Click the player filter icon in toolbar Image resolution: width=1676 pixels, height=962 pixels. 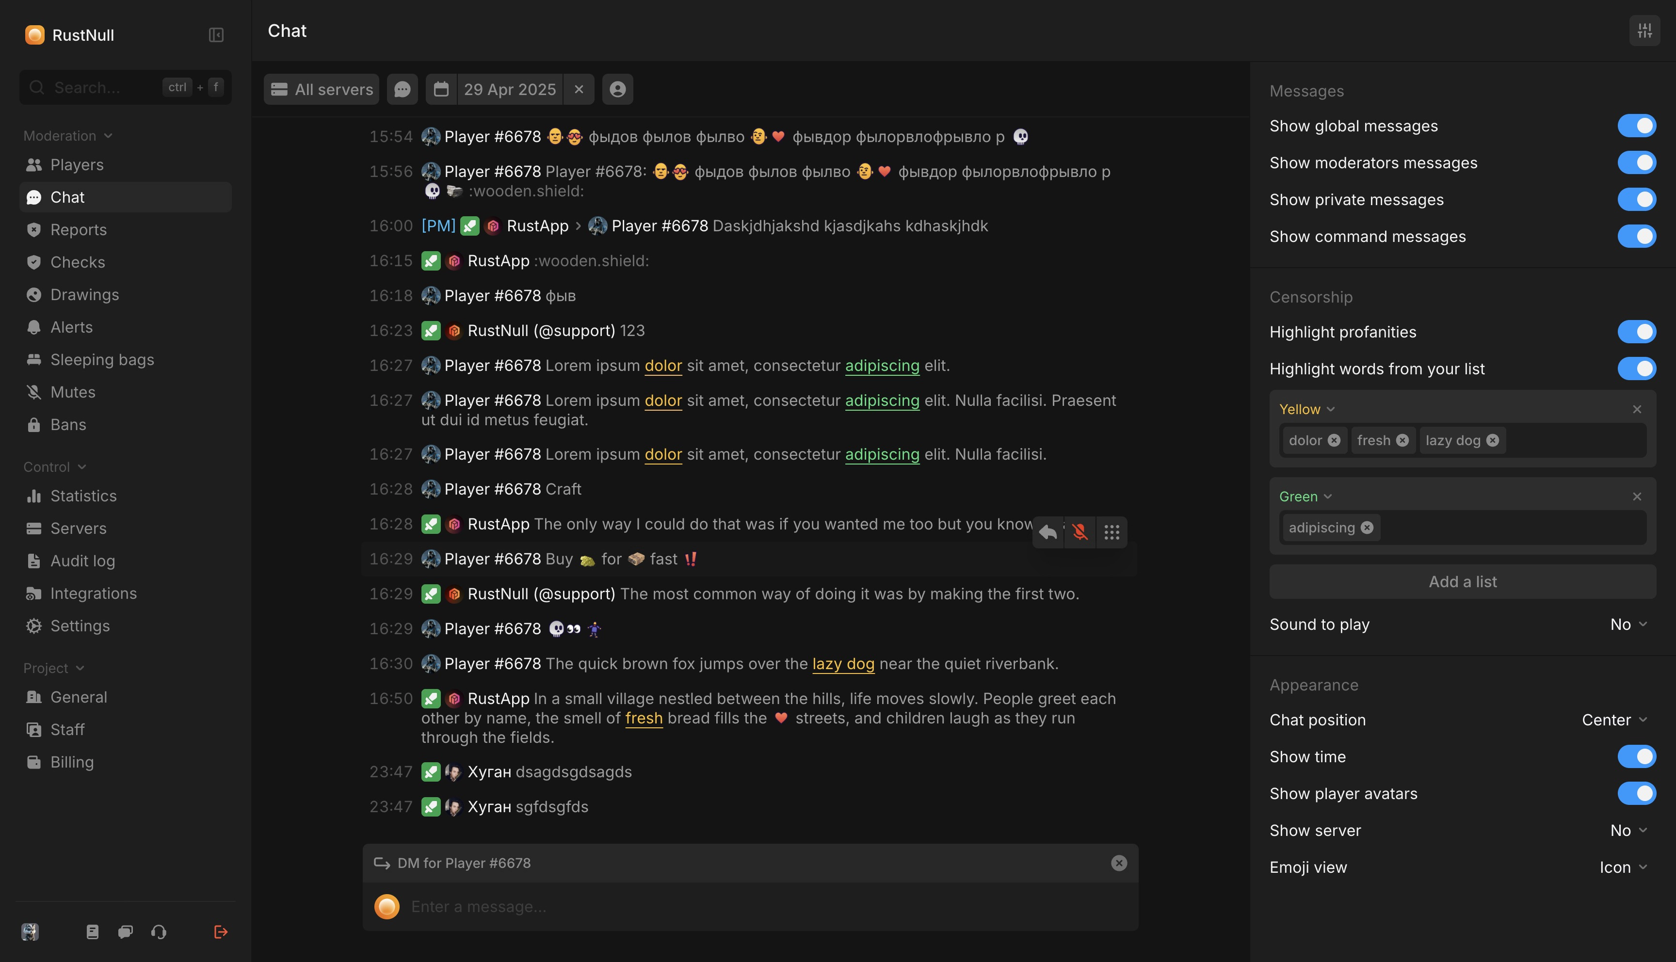click(x=617, y=89)
